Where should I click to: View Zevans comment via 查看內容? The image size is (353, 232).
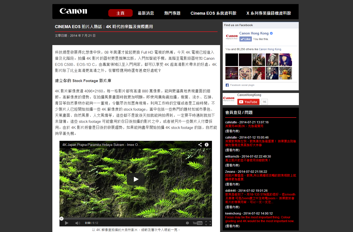pyautogui.click(x=232, y=184)
